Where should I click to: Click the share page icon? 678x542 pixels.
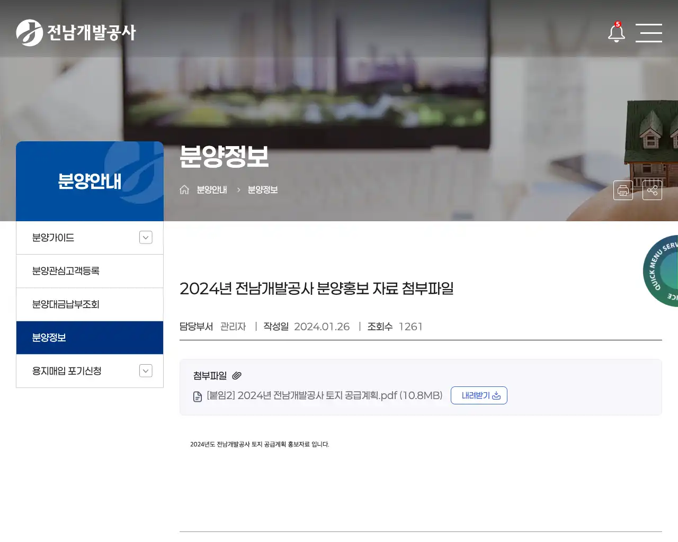coord(652,190)
